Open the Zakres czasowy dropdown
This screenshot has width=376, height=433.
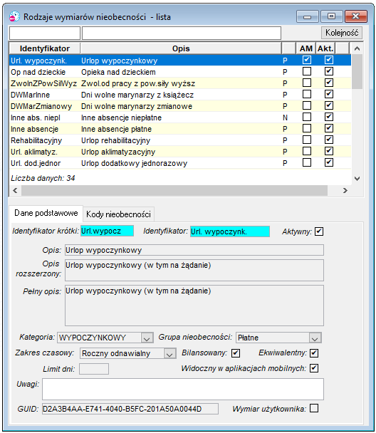point(169,353)
